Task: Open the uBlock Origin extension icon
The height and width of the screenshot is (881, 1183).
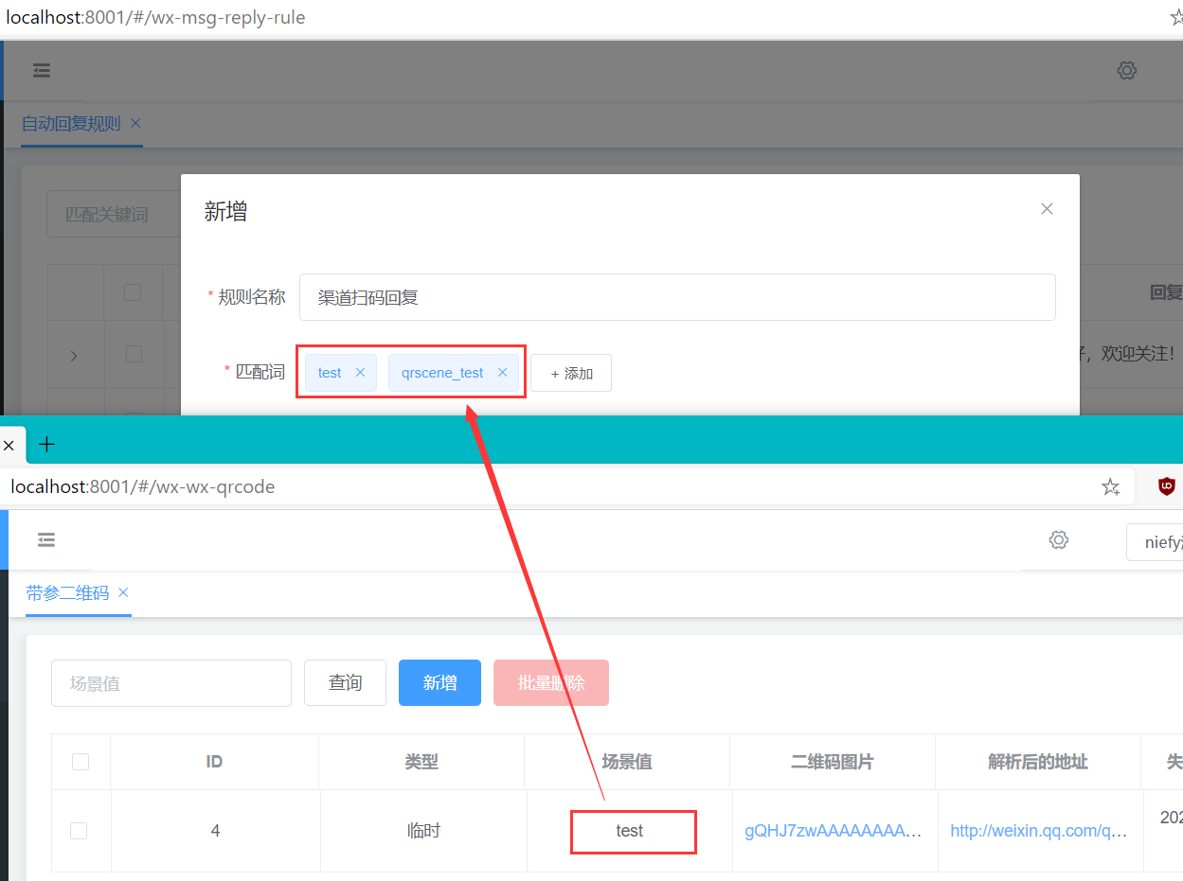Action: click(1167, 486)
